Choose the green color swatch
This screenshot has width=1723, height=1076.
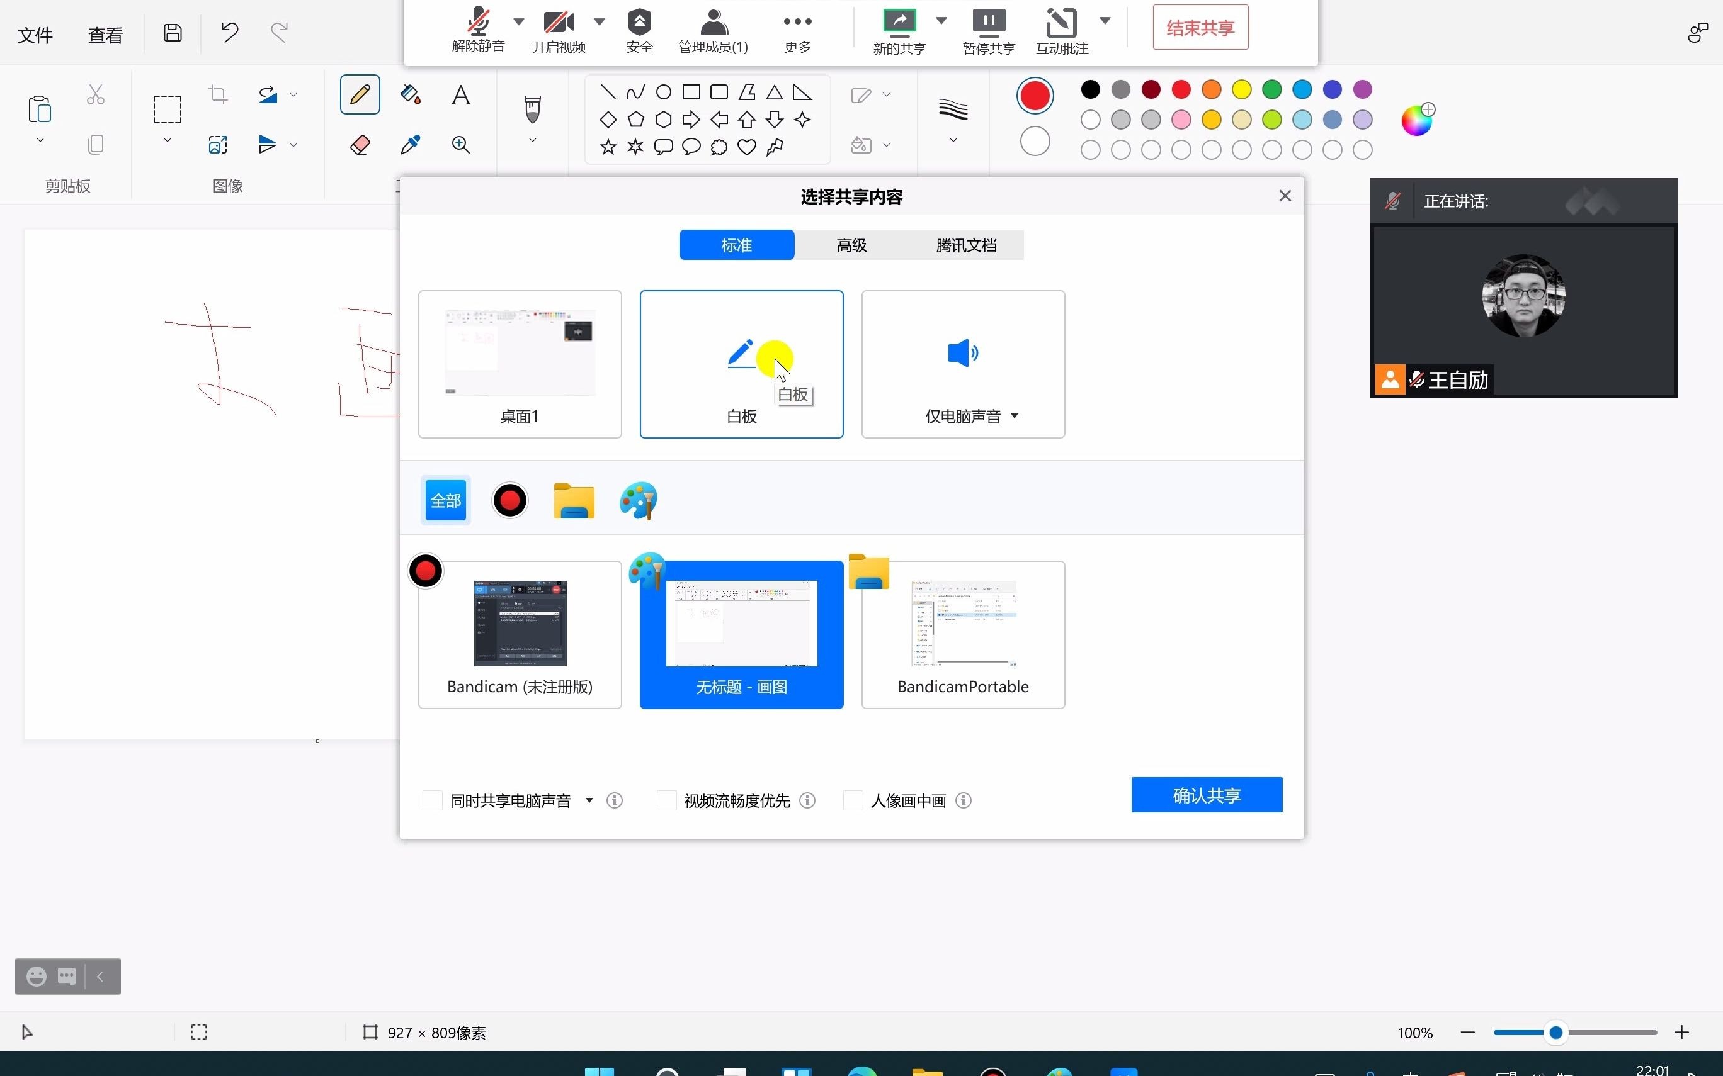1271,89
